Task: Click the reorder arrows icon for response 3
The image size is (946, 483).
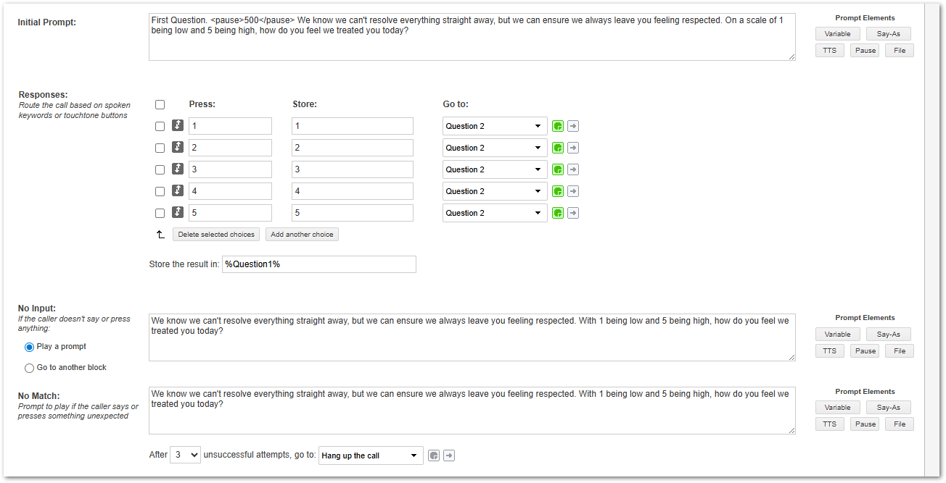Action: coord(178,169)
